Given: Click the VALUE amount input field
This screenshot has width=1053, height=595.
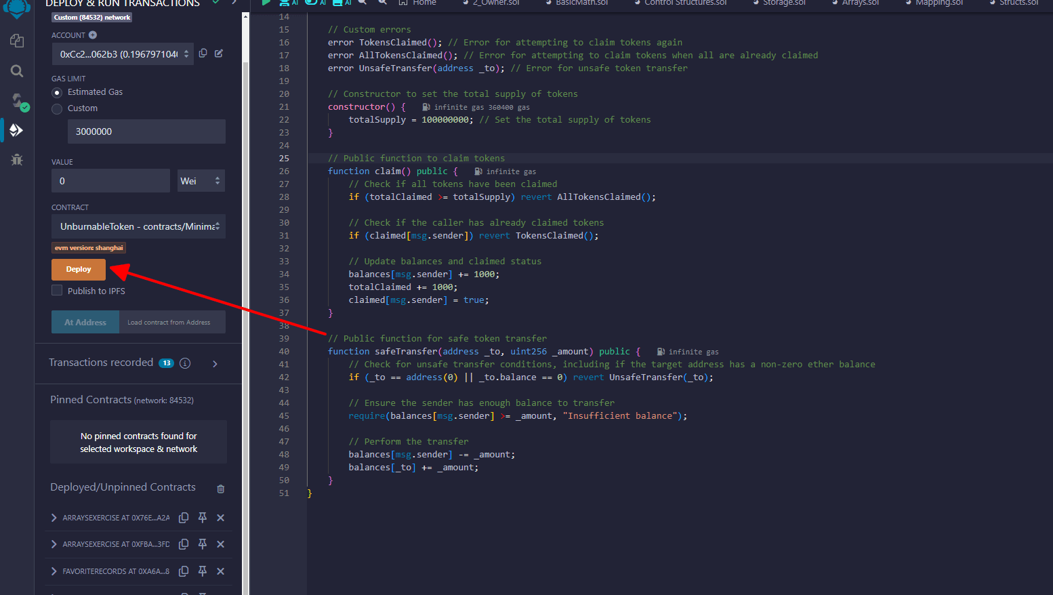Looking at the screenshot, I should tap(110, 181).
